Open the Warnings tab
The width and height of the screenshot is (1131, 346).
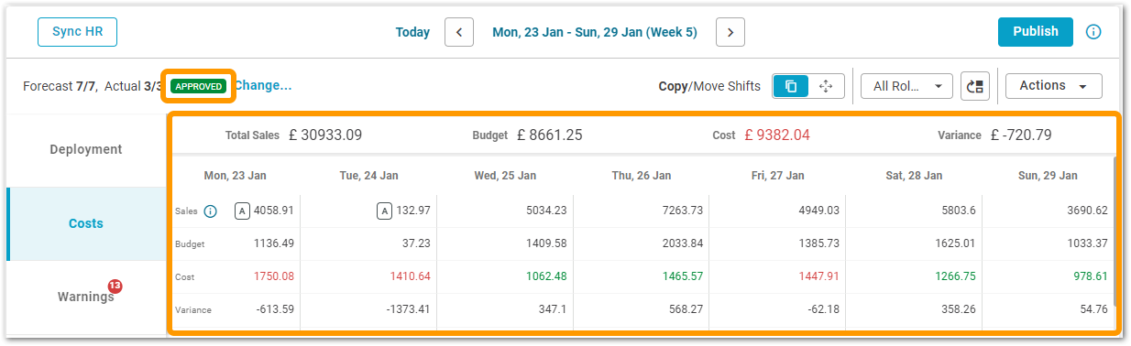tap(86, 297)
